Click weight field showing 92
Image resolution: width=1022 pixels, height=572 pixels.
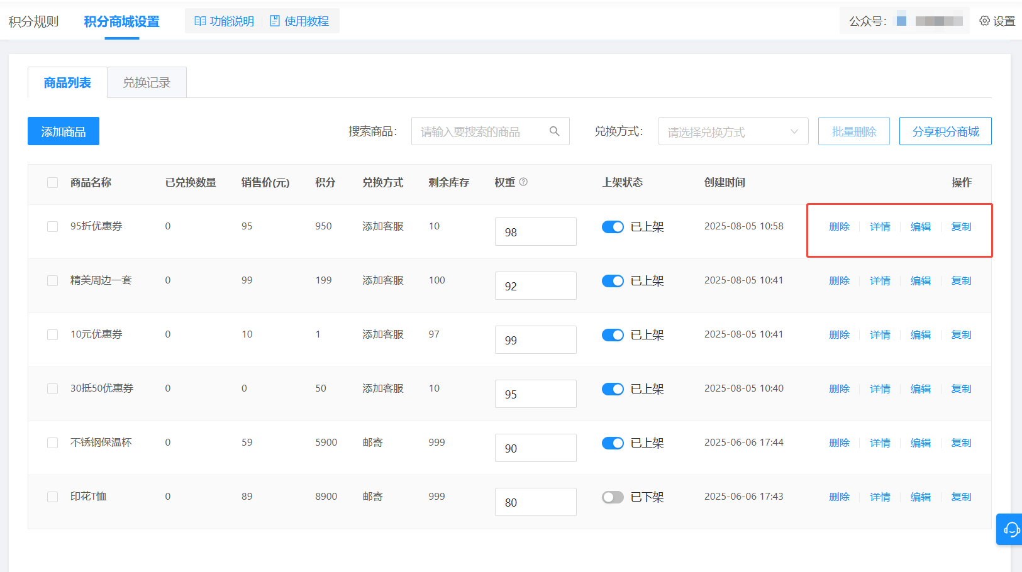point(535,286)
